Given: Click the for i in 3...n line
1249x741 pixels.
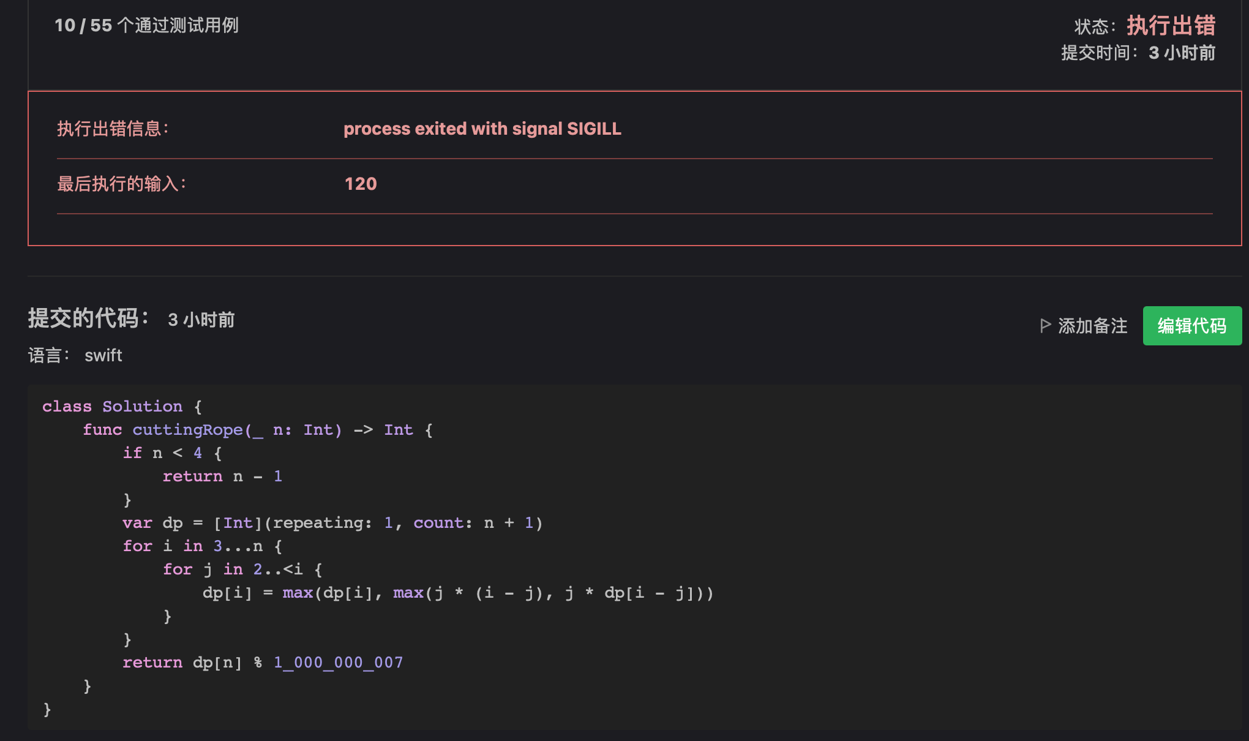Looking at the screenshot, I should pyautogui.click(x=202, y=546).
